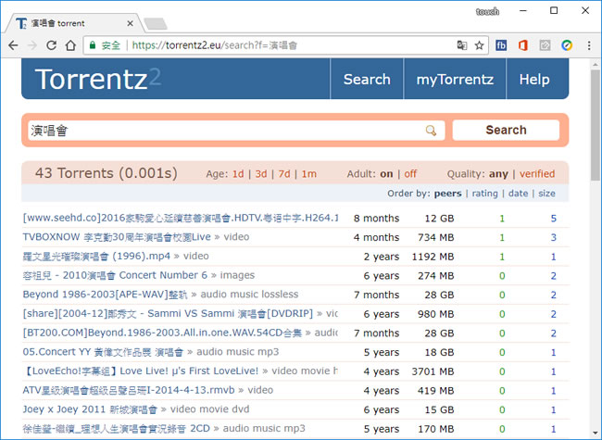Open the Help menu item
The width and height of the screenshot is (602, 440).
pos(533,80)
